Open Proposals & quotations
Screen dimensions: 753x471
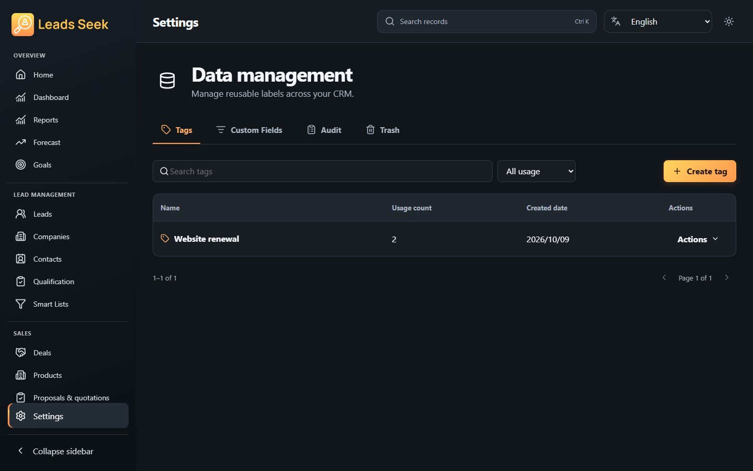point(68,398)
